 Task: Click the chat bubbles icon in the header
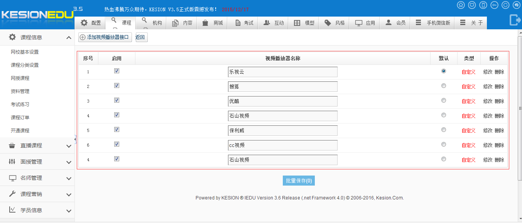[517, 5]
